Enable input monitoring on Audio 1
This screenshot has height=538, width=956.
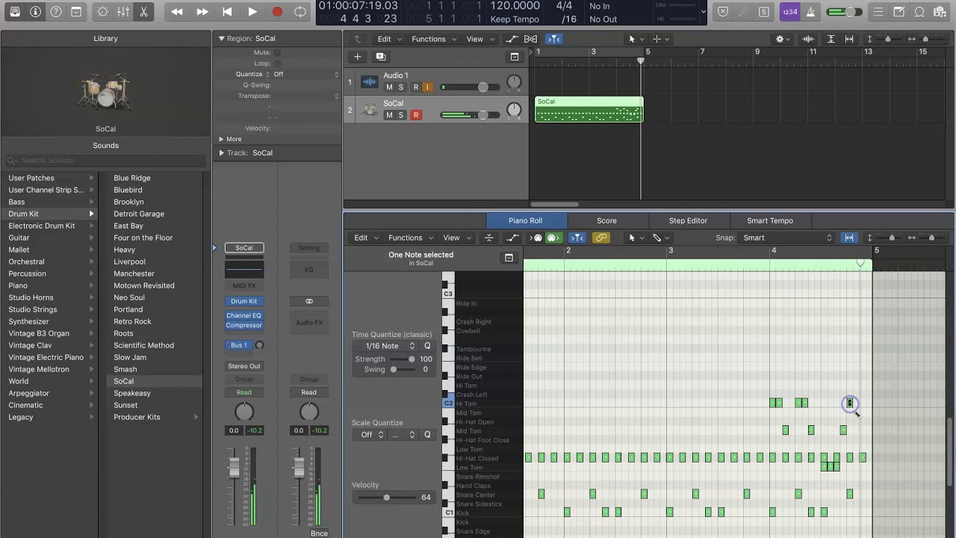pos(427,87)
